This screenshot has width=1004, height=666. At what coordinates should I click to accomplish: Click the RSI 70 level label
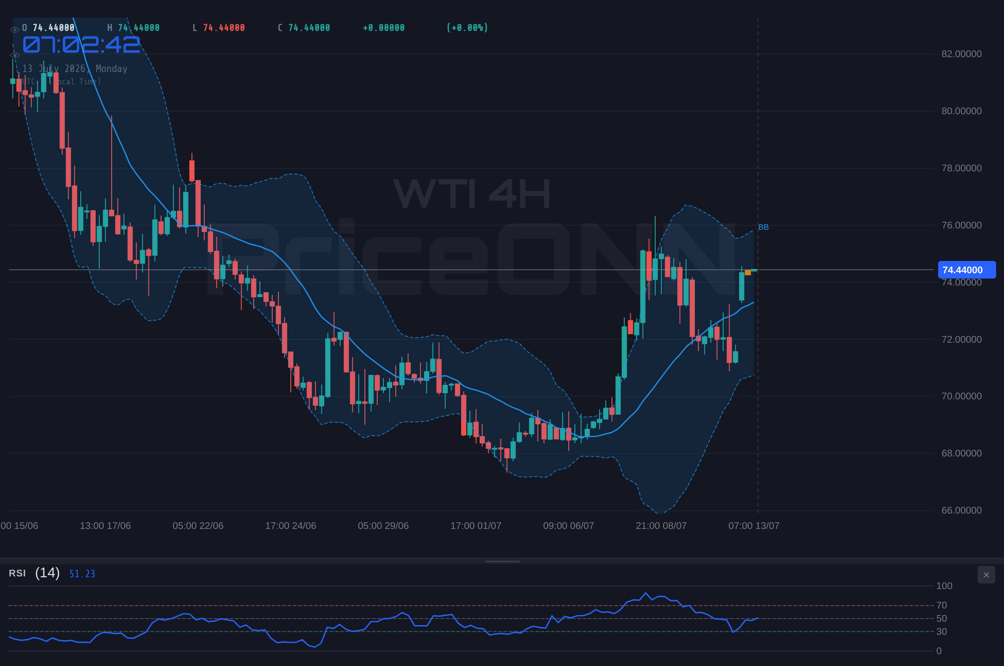coord(942,605)
